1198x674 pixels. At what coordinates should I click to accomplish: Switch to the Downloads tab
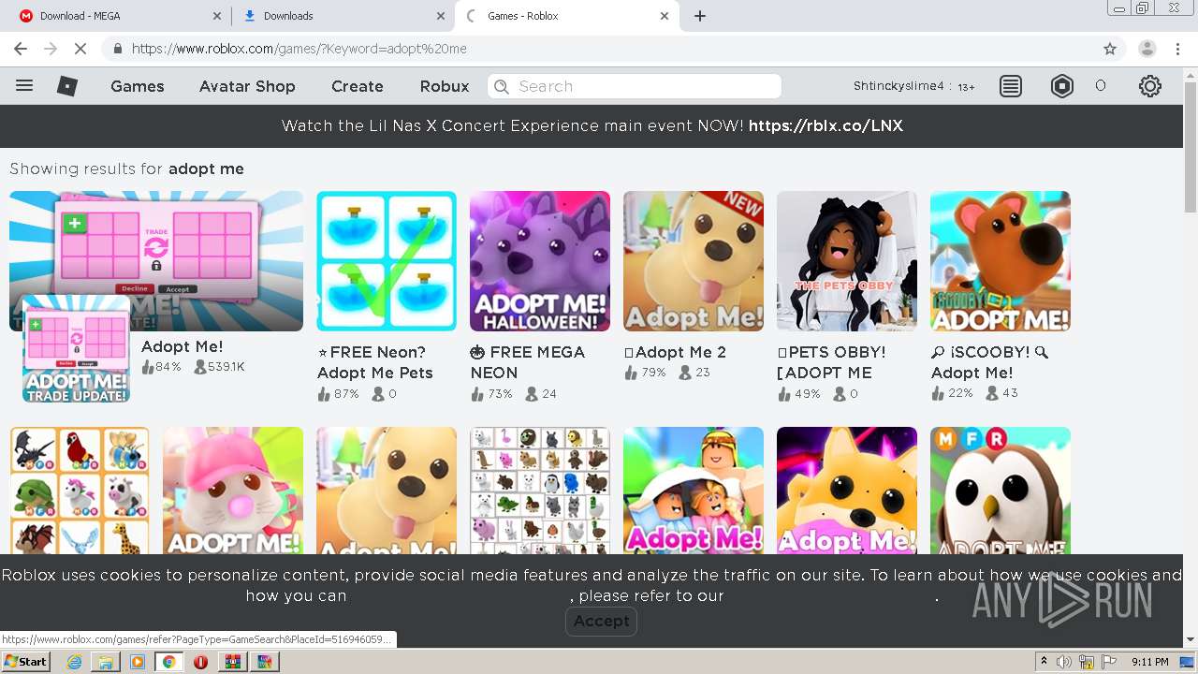[x=343, y=16]
